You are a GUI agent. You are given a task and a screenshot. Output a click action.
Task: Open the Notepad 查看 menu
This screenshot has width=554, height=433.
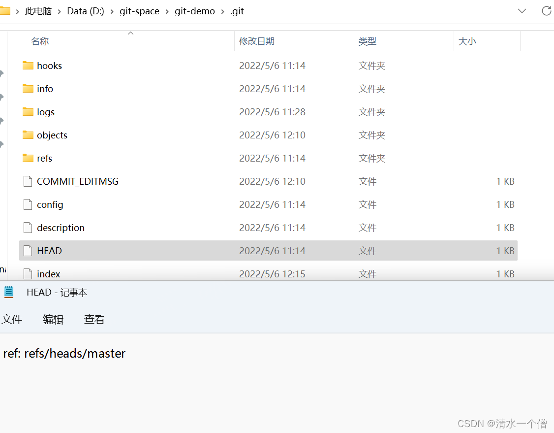pyautogui.click(x=94, y=319)
